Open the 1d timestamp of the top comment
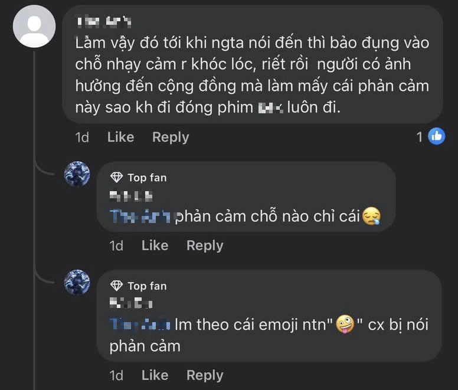Image resolution: width=458 pixels, height=390 pixels. click(82, 137)
